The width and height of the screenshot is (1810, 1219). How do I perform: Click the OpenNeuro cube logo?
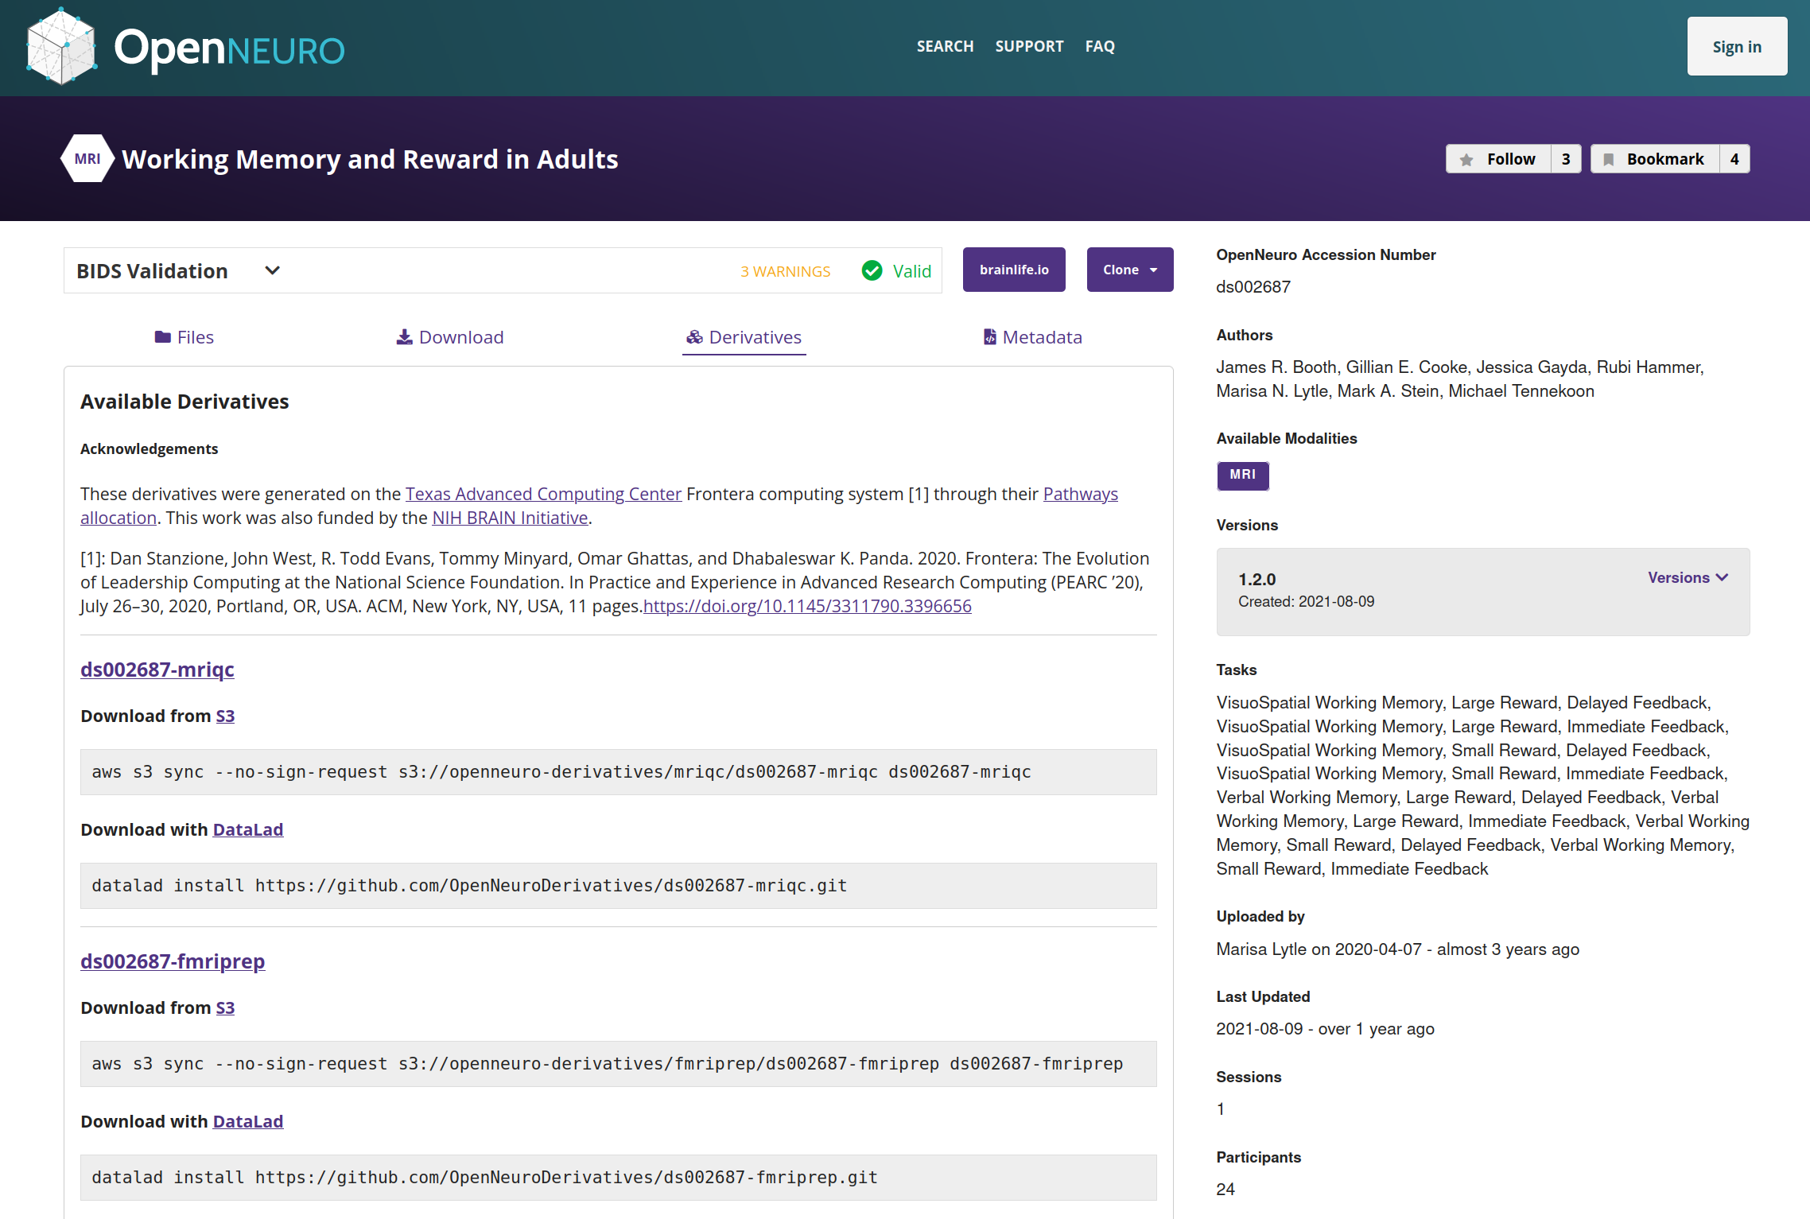pyautogui.click(x=61, y=47)
